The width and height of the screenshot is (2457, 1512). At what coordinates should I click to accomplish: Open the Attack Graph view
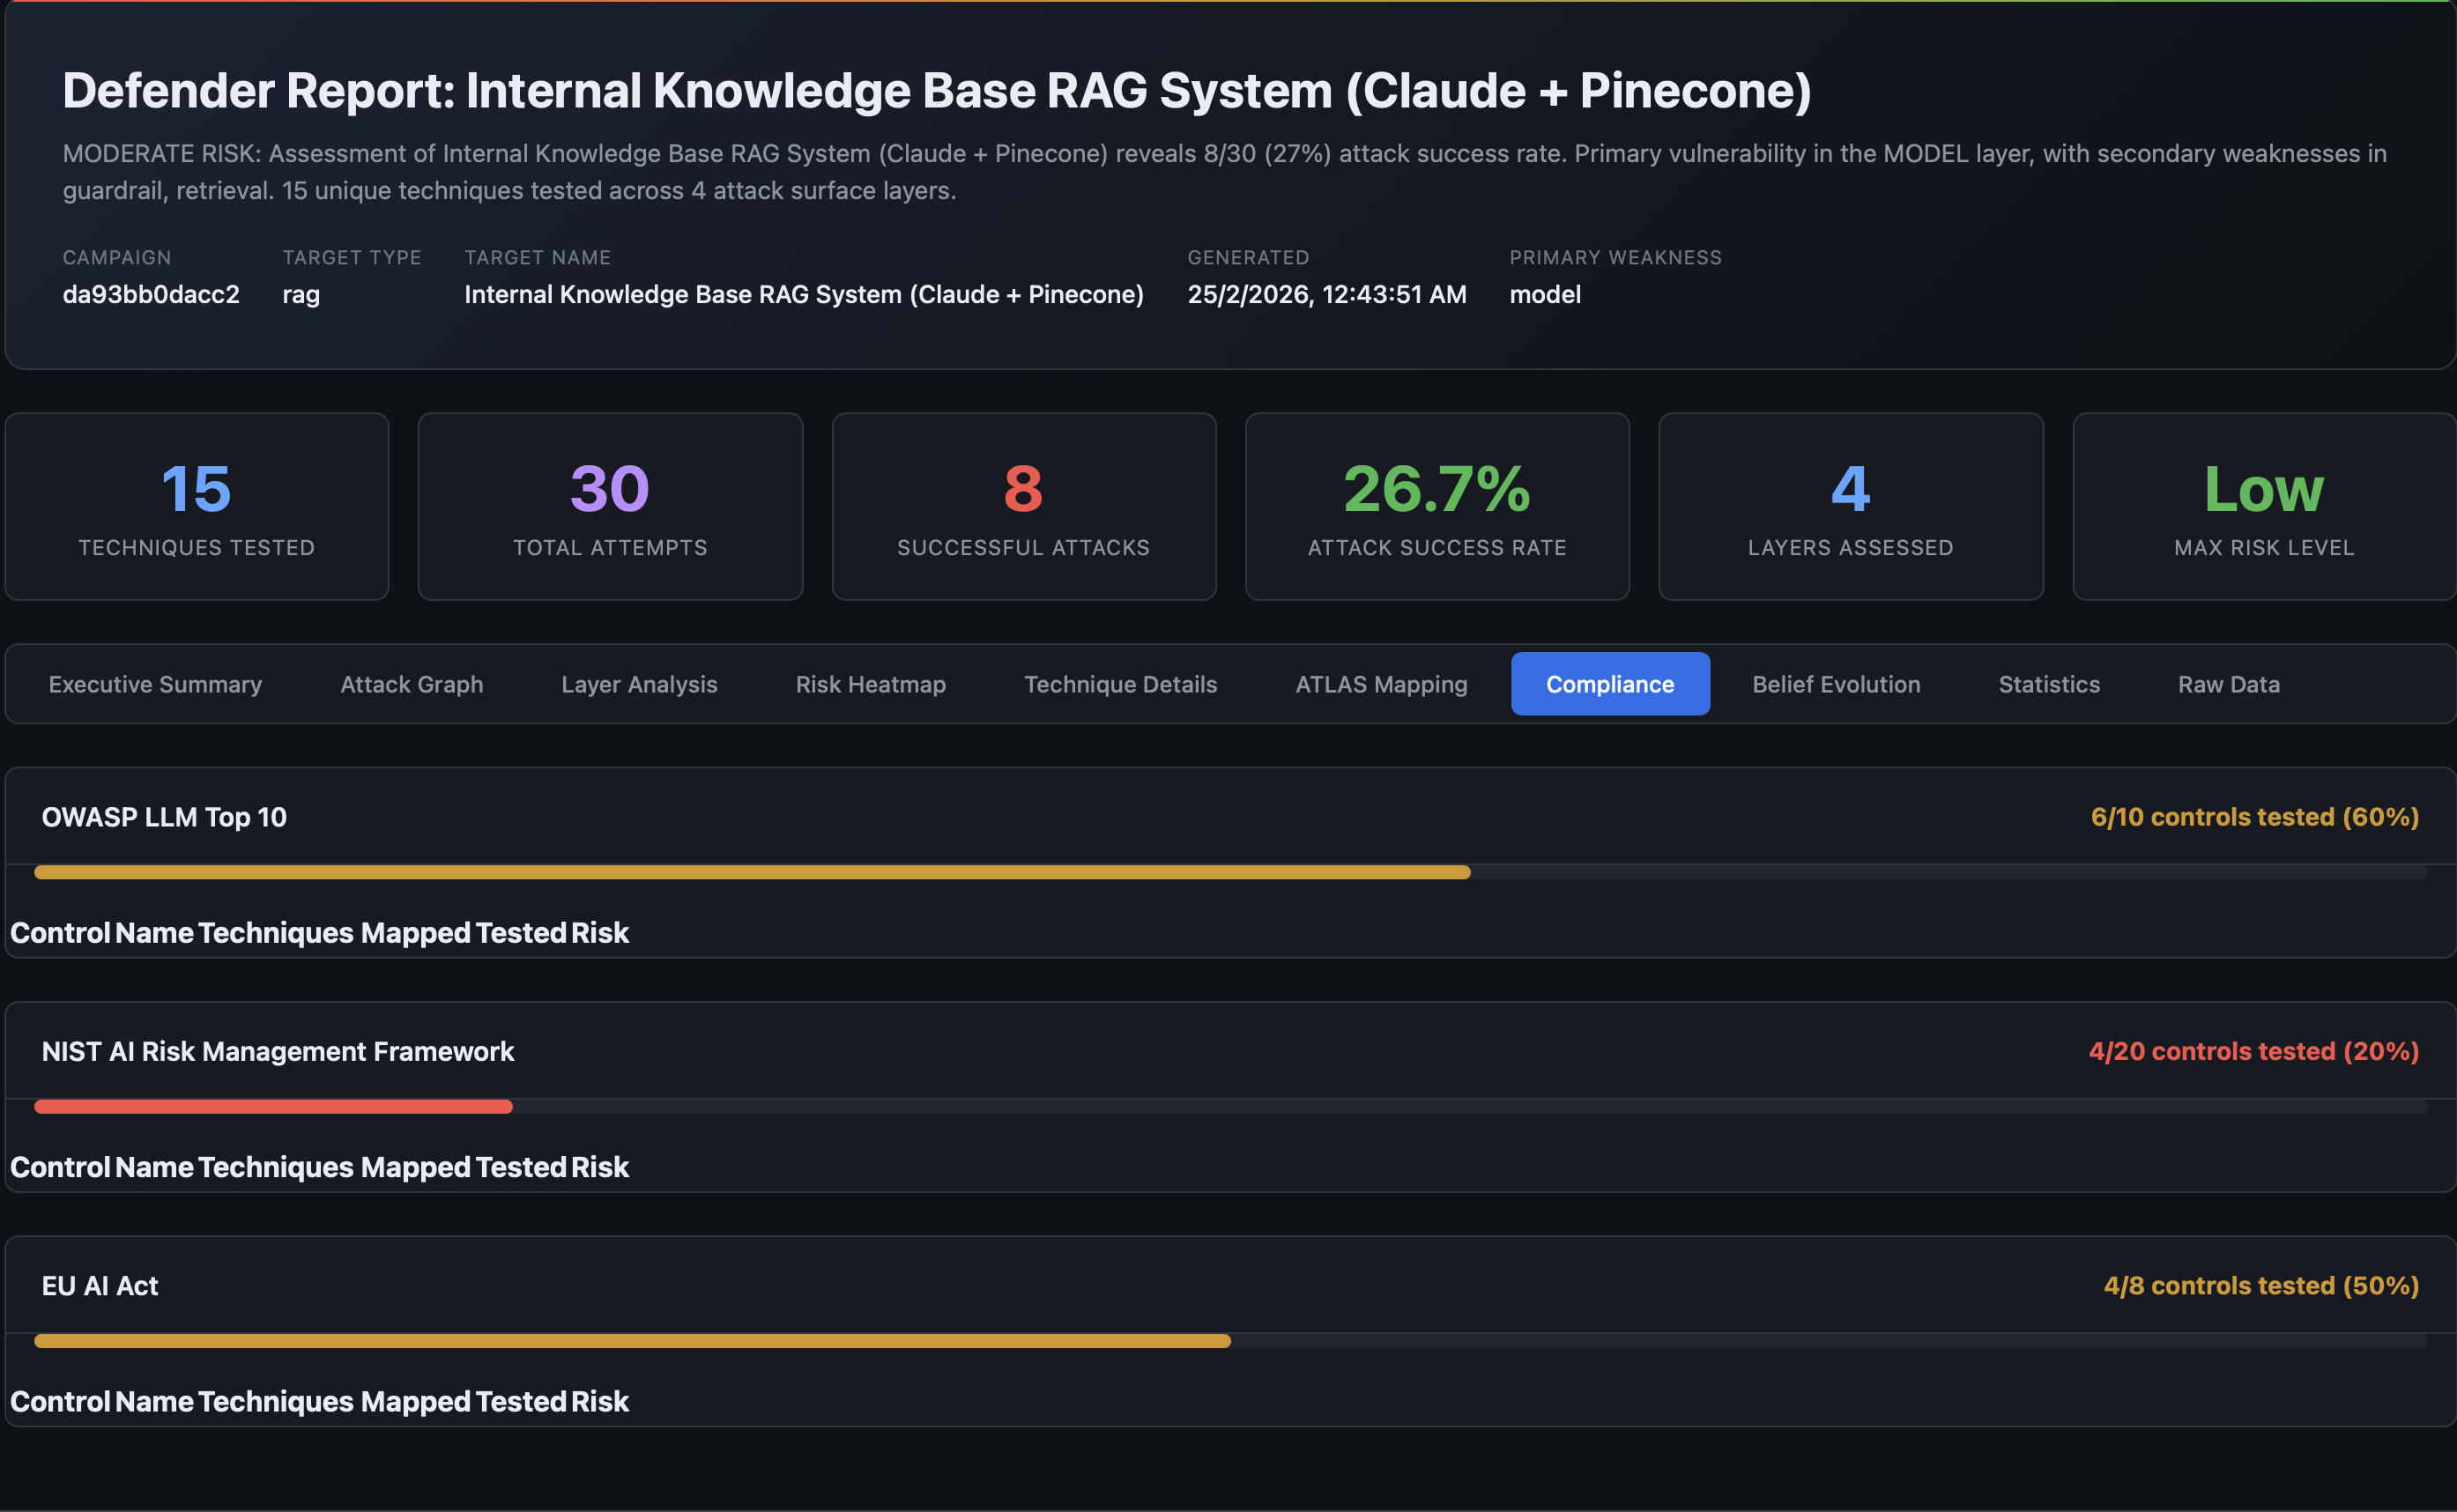[x=411, y=684]
